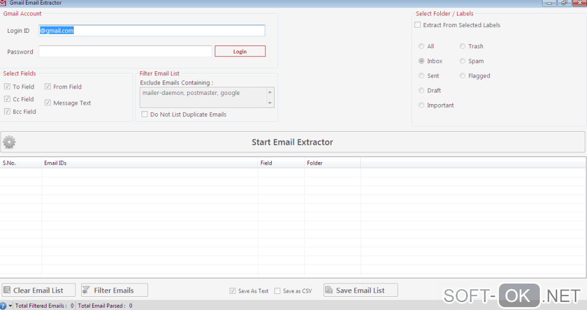The image size is (587, 310).
Task: Select the Trash radio button
Action: pyautogui.click(x=462, y=46)
